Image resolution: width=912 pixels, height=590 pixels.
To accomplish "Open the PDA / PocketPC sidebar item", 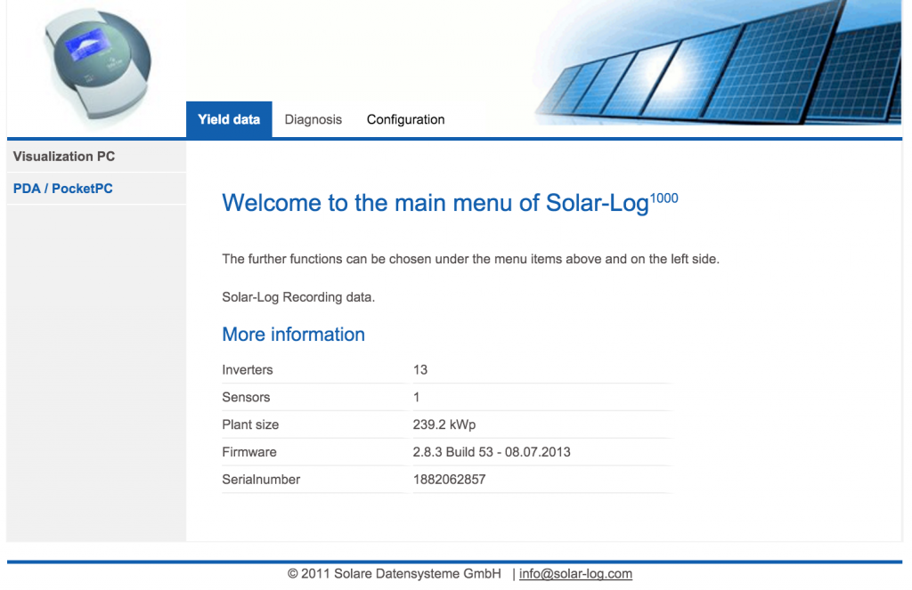I will click(x=96, y=189).
